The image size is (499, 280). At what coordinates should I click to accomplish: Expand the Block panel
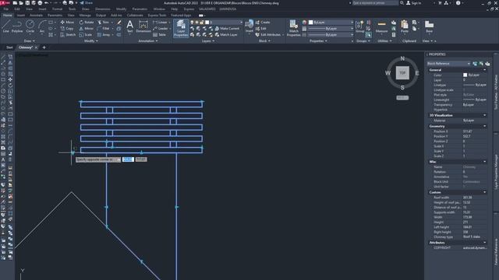coord(264,41)
